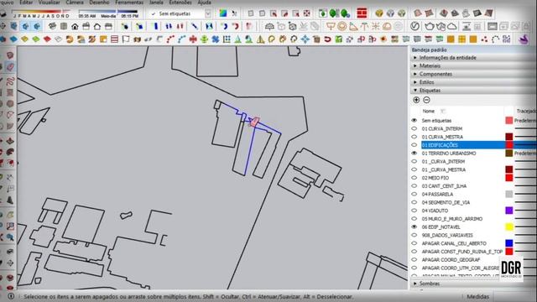Screen dimensions: 537x302
Task: Click the umbrella light icon
Action: [x=270, y=26]
